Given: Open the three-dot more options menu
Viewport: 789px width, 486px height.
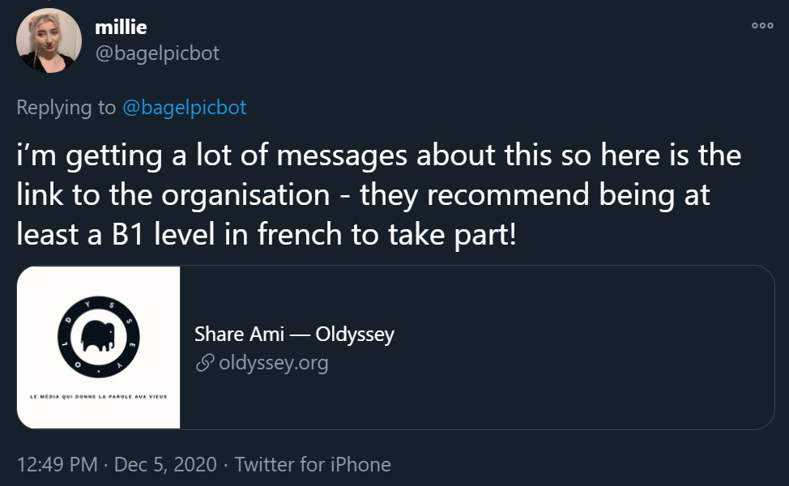Looking at the screenshot, I should 761,25.
